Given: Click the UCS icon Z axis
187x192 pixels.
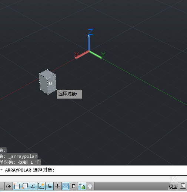Looking at the screenshot, I should pyautogui.click(x=89, y=43).
